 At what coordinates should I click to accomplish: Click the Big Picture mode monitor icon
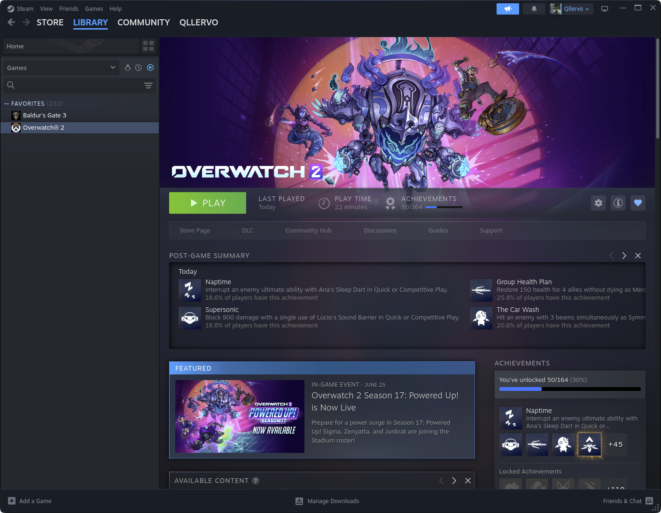pyautogui.click(x=605, y=9)
